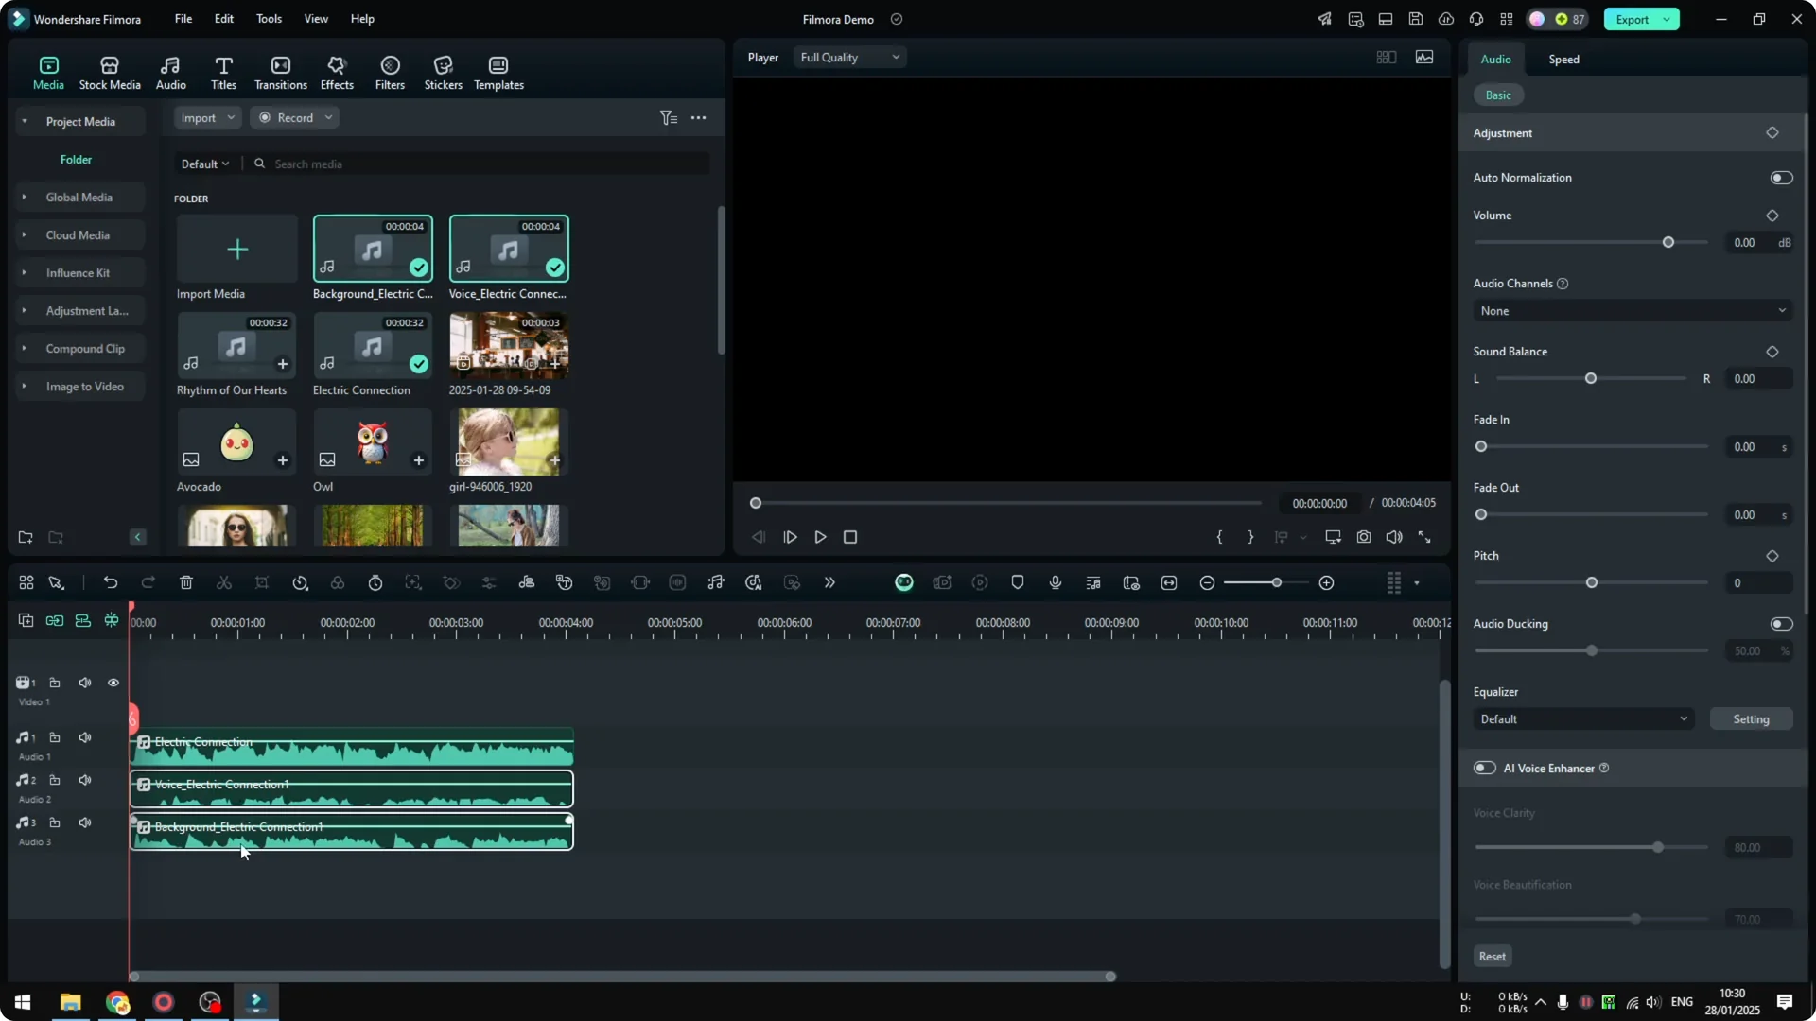Open the Audio Channels dropdown

click(x=1632, y=310)
